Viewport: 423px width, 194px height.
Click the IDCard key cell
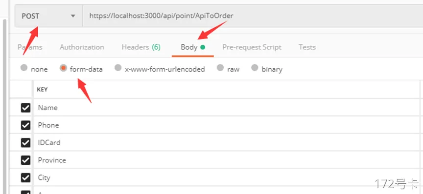click(226, 143)
